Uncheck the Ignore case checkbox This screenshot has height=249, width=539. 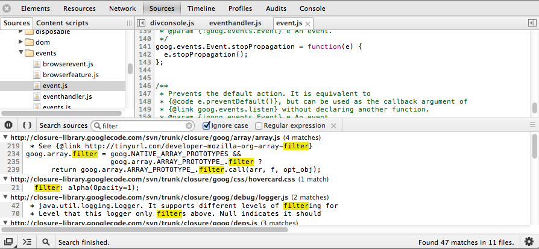[206, 126]
